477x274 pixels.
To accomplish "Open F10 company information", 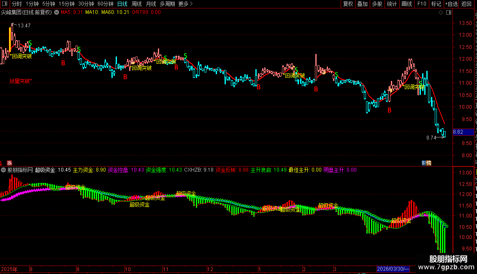I will point(422,4).
